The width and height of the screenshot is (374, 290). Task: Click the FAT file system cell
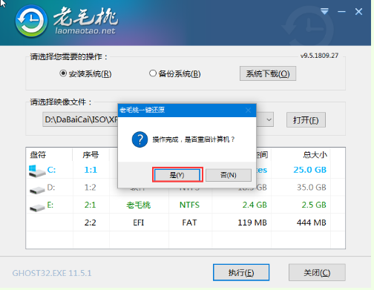(x=189, y=223)
